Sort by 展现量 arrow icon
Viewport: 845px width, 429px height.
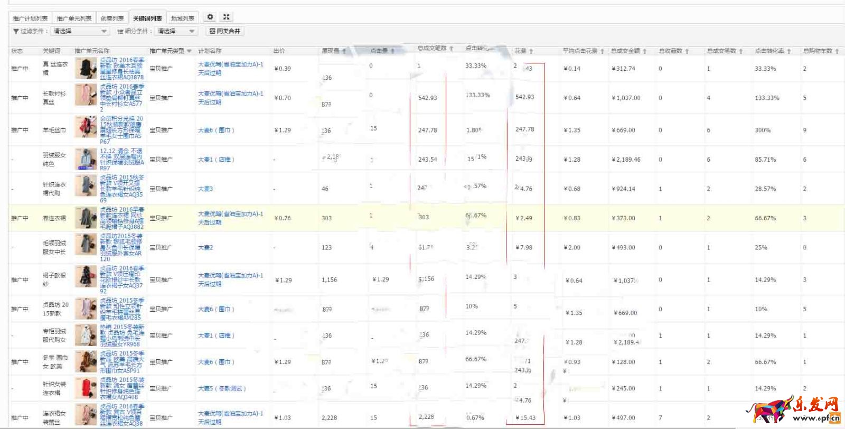[x=344, y=51]
